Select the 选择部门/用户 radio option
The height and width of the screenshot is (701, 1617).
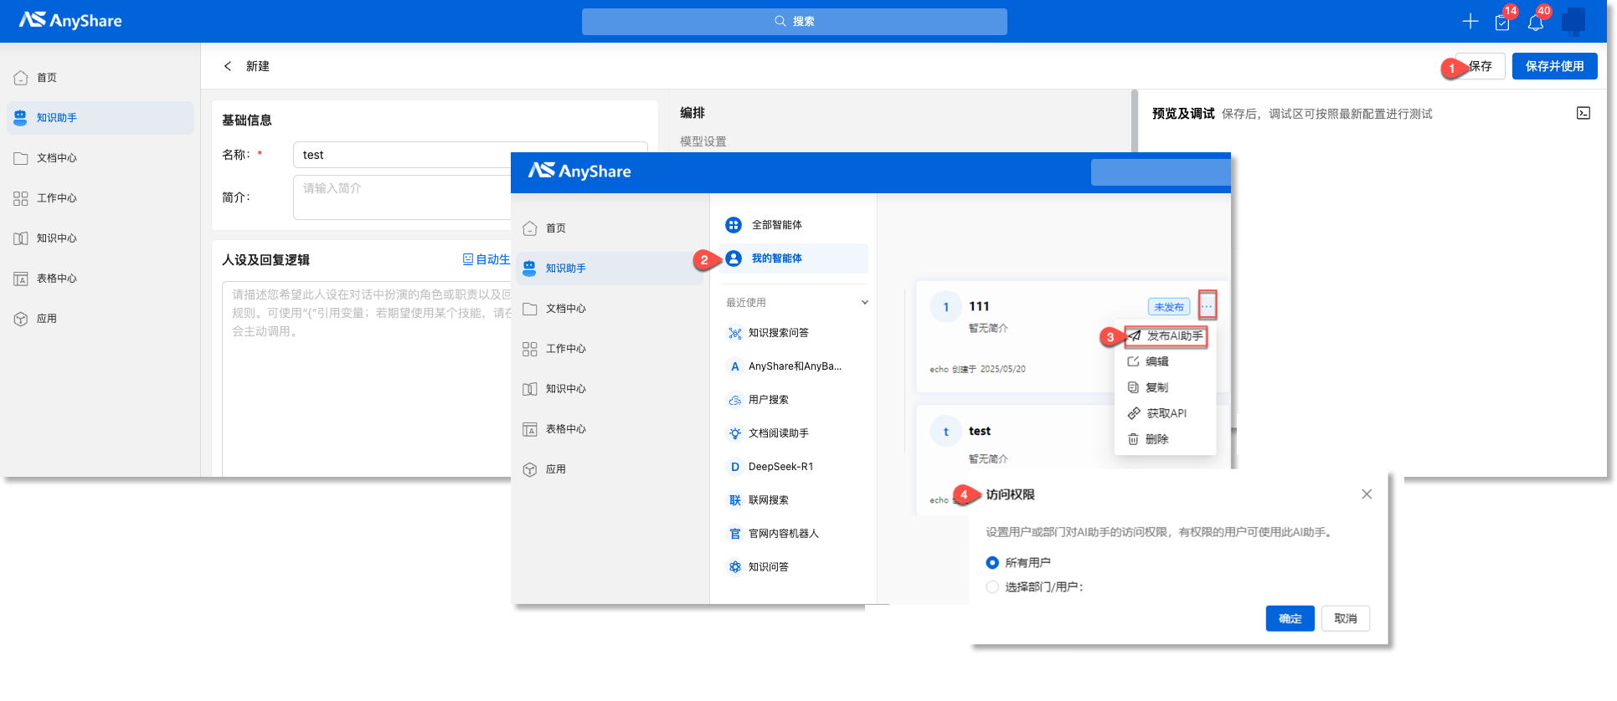tap(992, 587)
